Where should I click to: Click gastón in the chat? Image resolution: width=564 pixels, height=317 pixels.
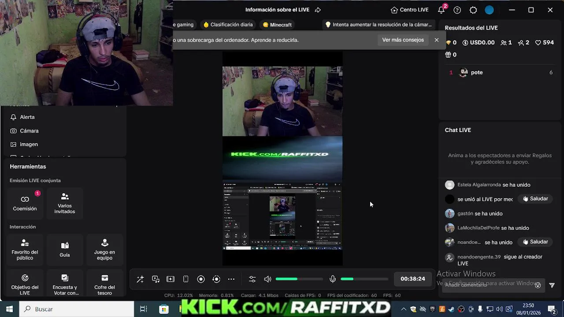[465, 214]
